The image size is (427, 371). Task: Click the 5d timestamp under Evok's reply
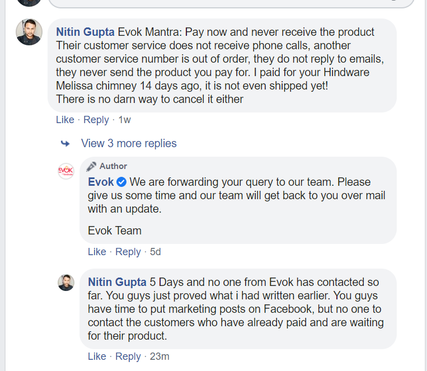(x=156, y=252)
